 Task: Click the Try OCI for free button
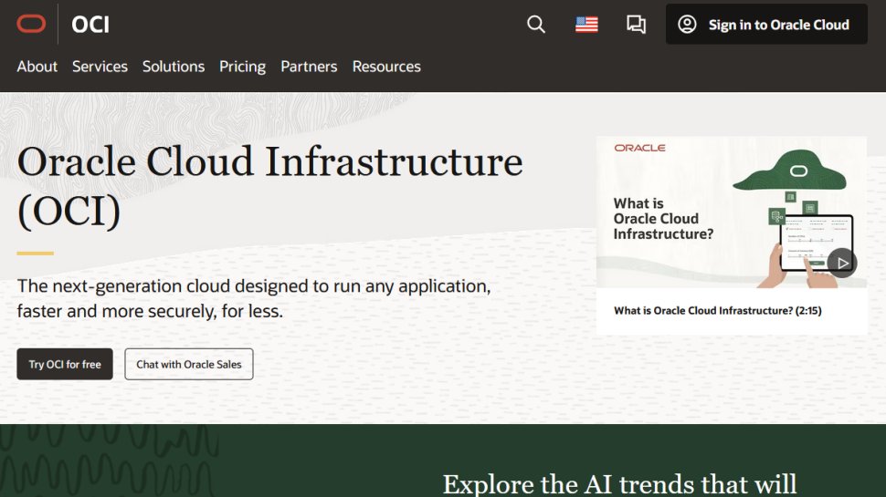pyautogui.click(x=65, y=364)
